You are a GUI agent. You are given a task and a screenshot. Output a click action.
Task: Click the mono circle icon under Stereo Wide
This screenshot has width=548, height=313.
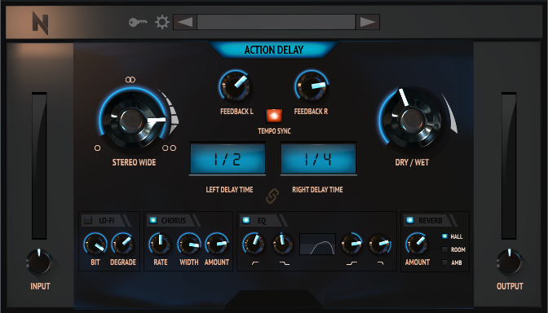(98, 148)
